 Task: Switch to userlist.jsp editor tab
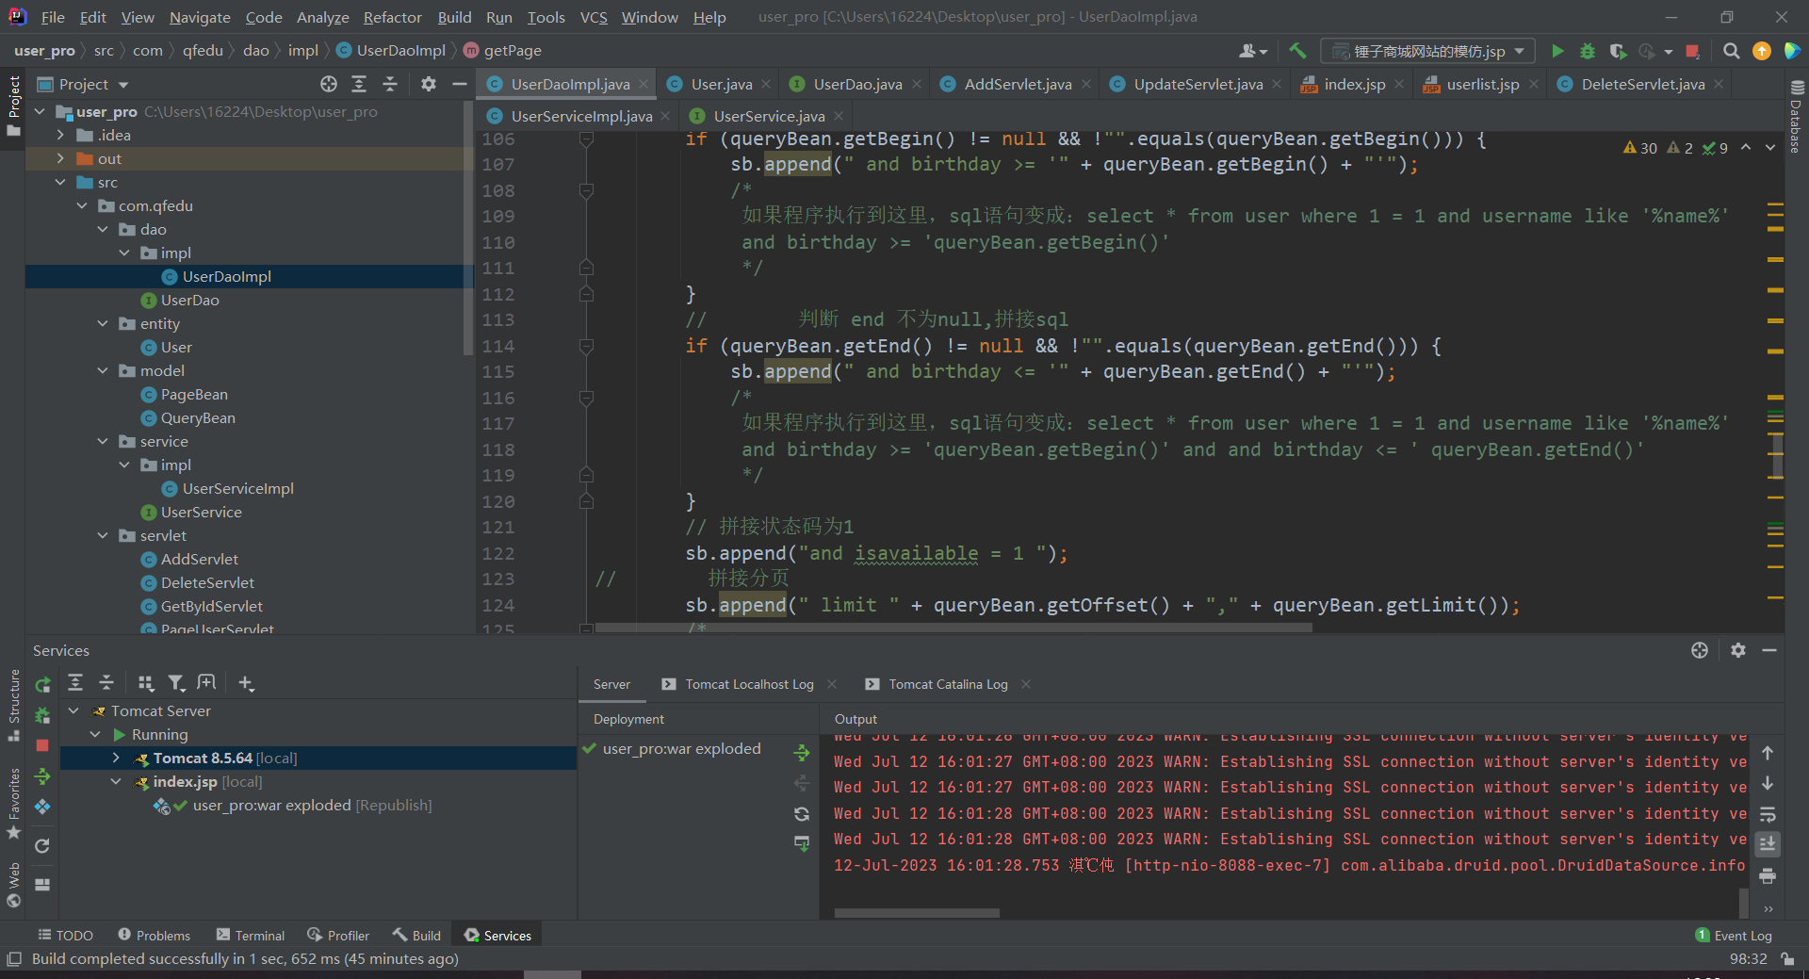[1482, 84]
